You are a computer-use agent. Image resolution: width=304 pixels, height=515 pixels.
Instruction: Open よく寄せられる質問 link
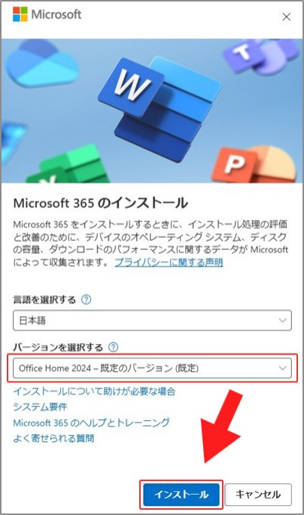pos(53,438)
